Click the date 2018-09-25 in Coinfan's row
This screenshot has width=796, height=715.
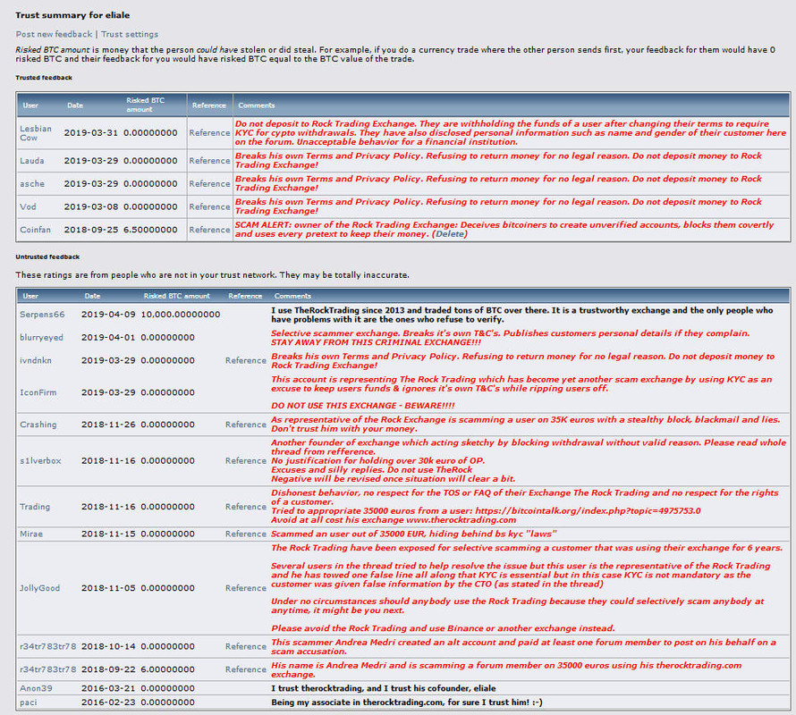[91, 230]
